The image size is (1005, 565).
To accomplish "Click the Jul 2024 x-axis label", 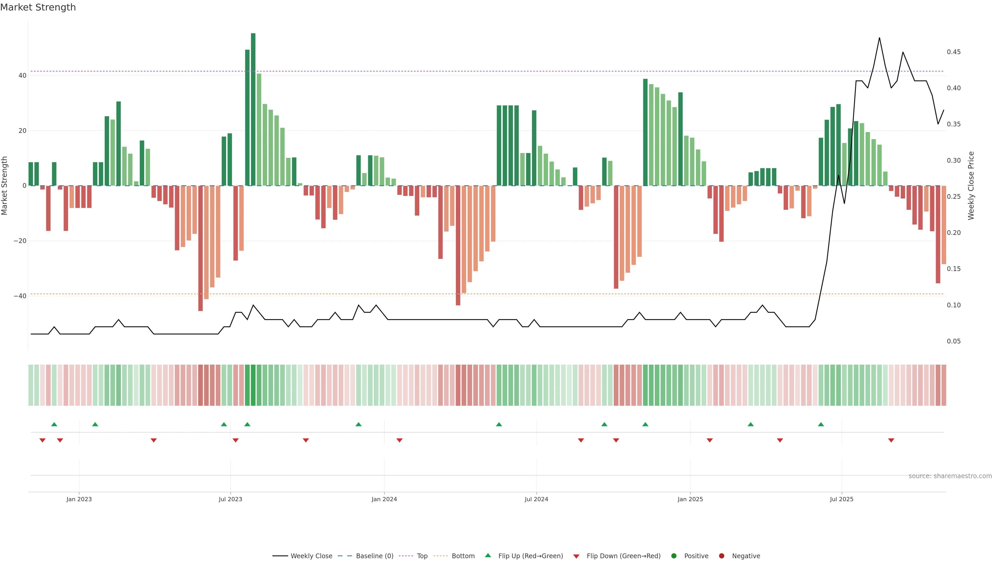I will coord(536,499).
